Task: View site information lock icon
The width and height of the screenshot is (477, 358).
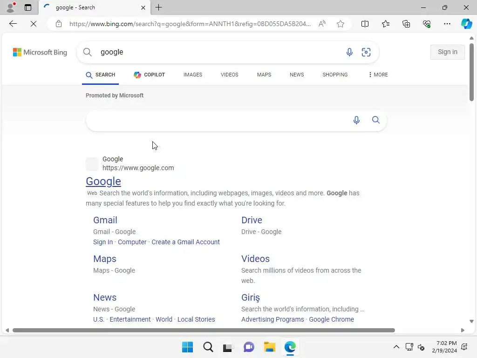Action: (x=59, y=24)
